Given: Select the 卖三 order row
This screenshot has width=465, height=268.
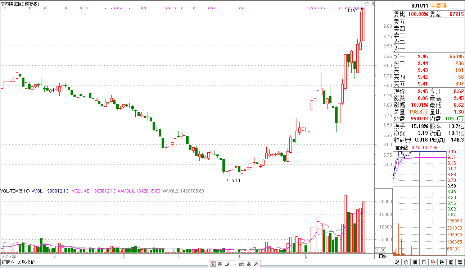Looking at the screenshot, I should pyautogui.click(x=429, y=35).
